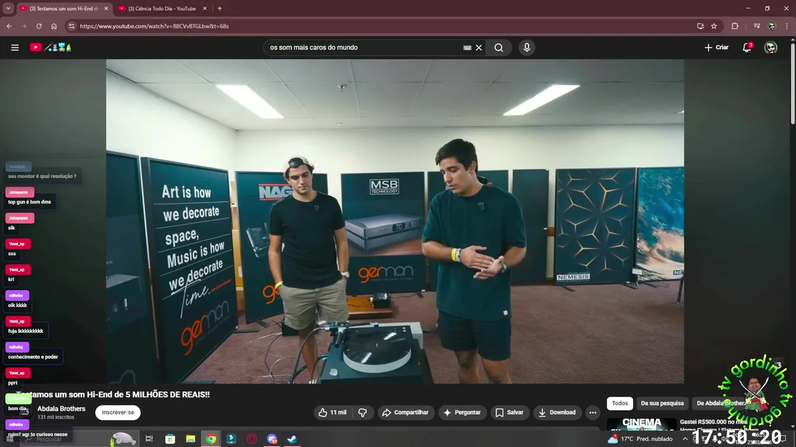Viewport: 796px width, 447px height.
Task: Click the 131 mil inscritos subscriber count
Action: pos(56,417)
